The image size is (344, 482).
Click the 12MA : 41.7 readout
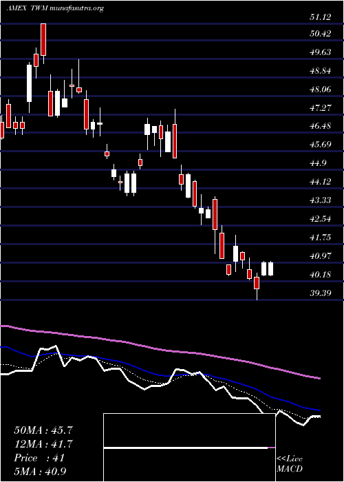(43, 444)
